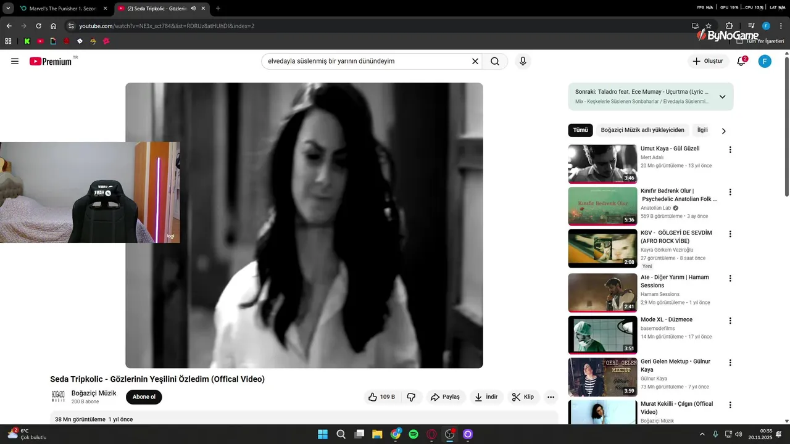The width and height of the screenshot is (790, 444).
Task: Open the Oluştur create button
Action: [708, 61]
